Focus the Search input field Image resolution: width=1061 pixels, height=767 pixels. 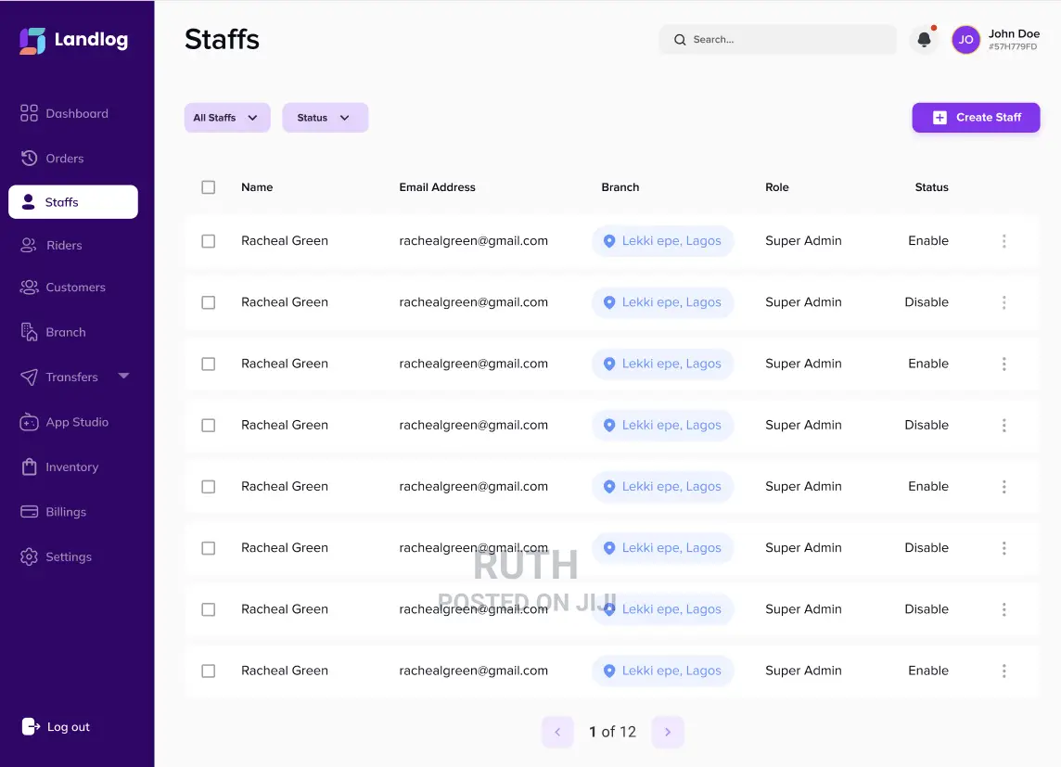click(778, 40)
